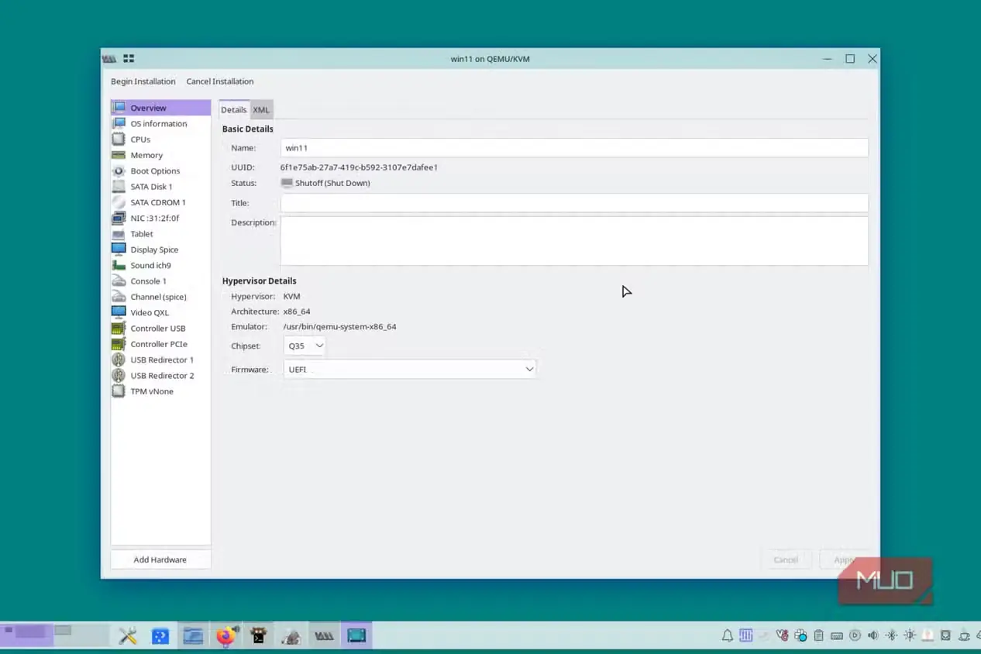Image resolution: width=981 pixels, height=654 pixels.
Task: Select Controller PCIe device
Action: [x=160, y=344]
